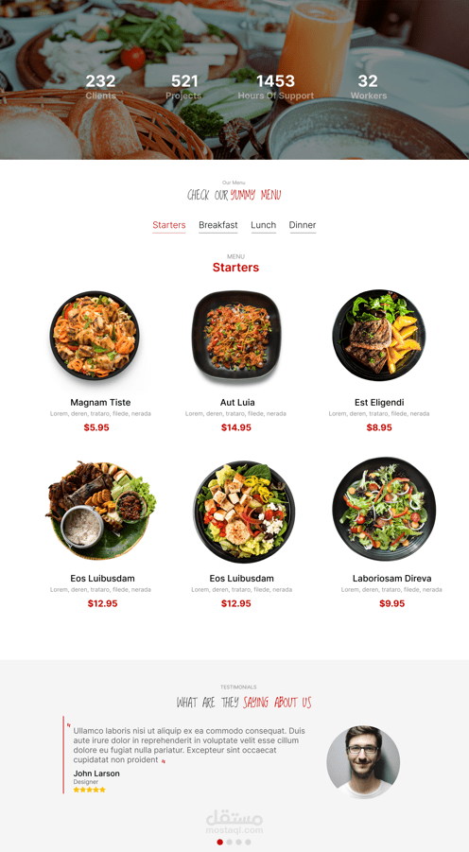Click the $14.95 price label
The image size is (469, 852).
click(236, 427)
